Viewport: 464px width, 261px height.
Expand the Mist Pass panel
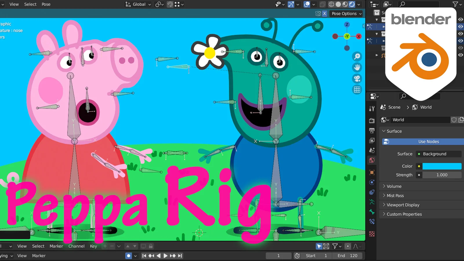(x=395, y=195)
